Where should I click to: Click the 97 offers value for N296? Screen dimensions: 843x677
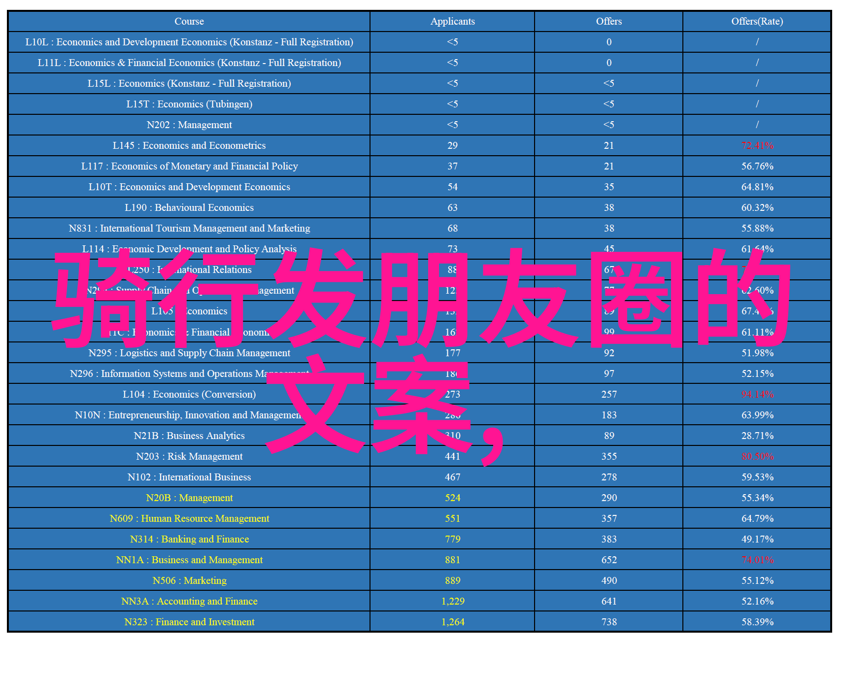click(609, 373)
